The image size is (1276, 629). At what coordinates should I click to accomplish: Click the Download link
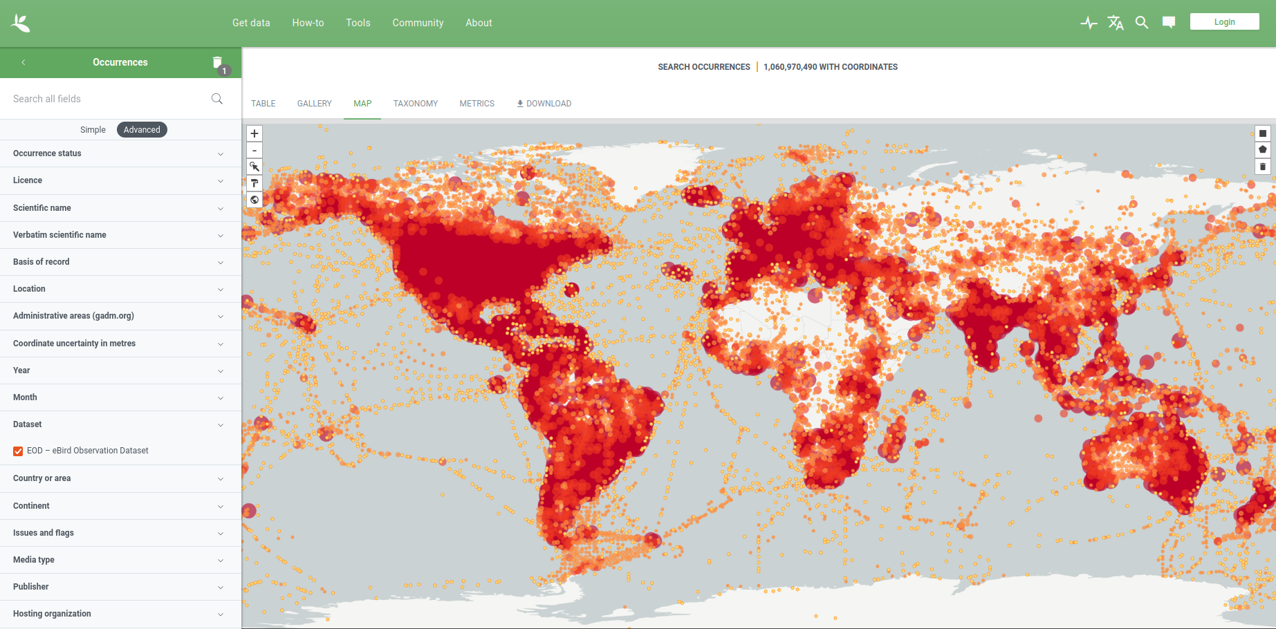(544, 104)
